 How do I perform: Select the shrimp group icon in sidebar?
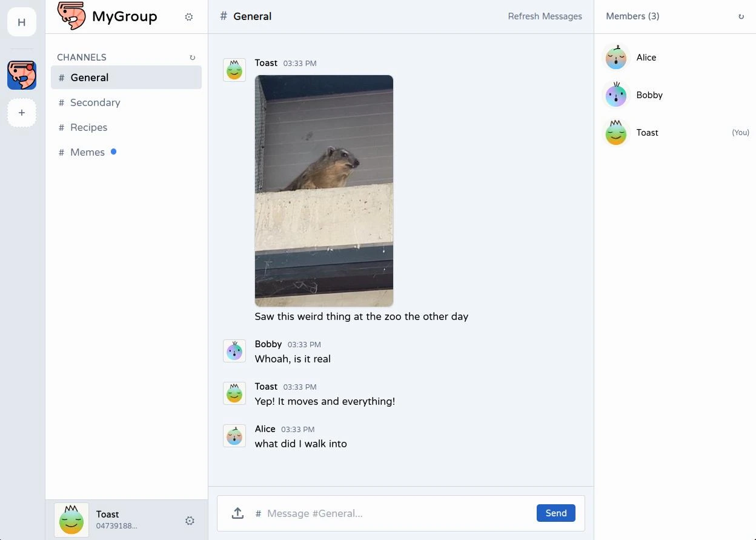pos(22,75)
